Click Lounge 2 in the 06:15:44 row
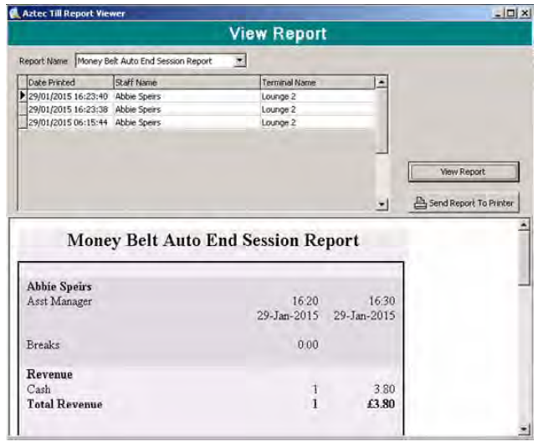The height and width of the screenshot is (447, 543). coord(279,123)
